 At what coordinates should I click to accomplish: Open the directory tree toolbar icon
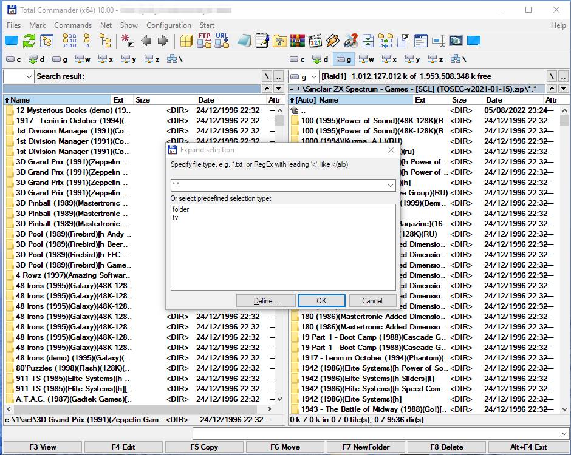click(47, 41)
